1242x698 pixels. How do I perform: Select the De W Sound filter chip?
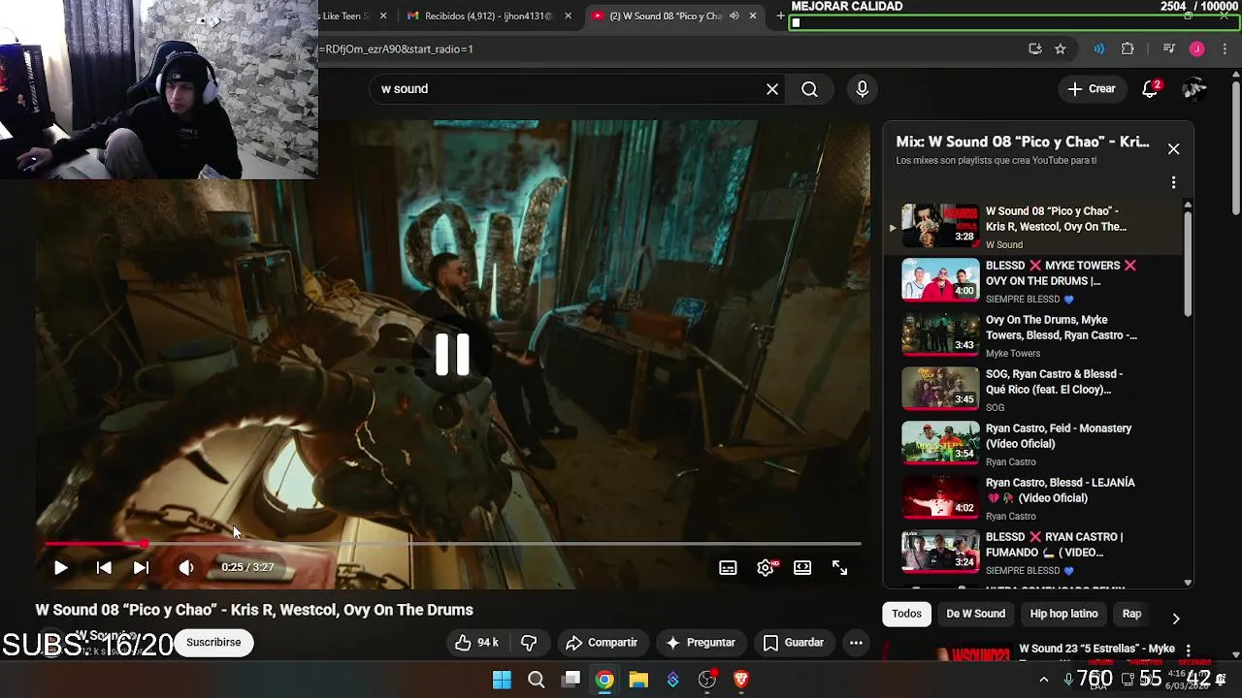tap(975, 614)
